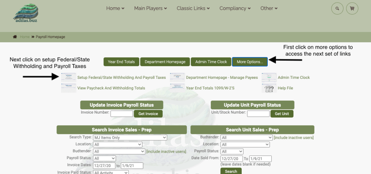
Task: Click the home icon in breadcrumb
Action: [15, 37]
